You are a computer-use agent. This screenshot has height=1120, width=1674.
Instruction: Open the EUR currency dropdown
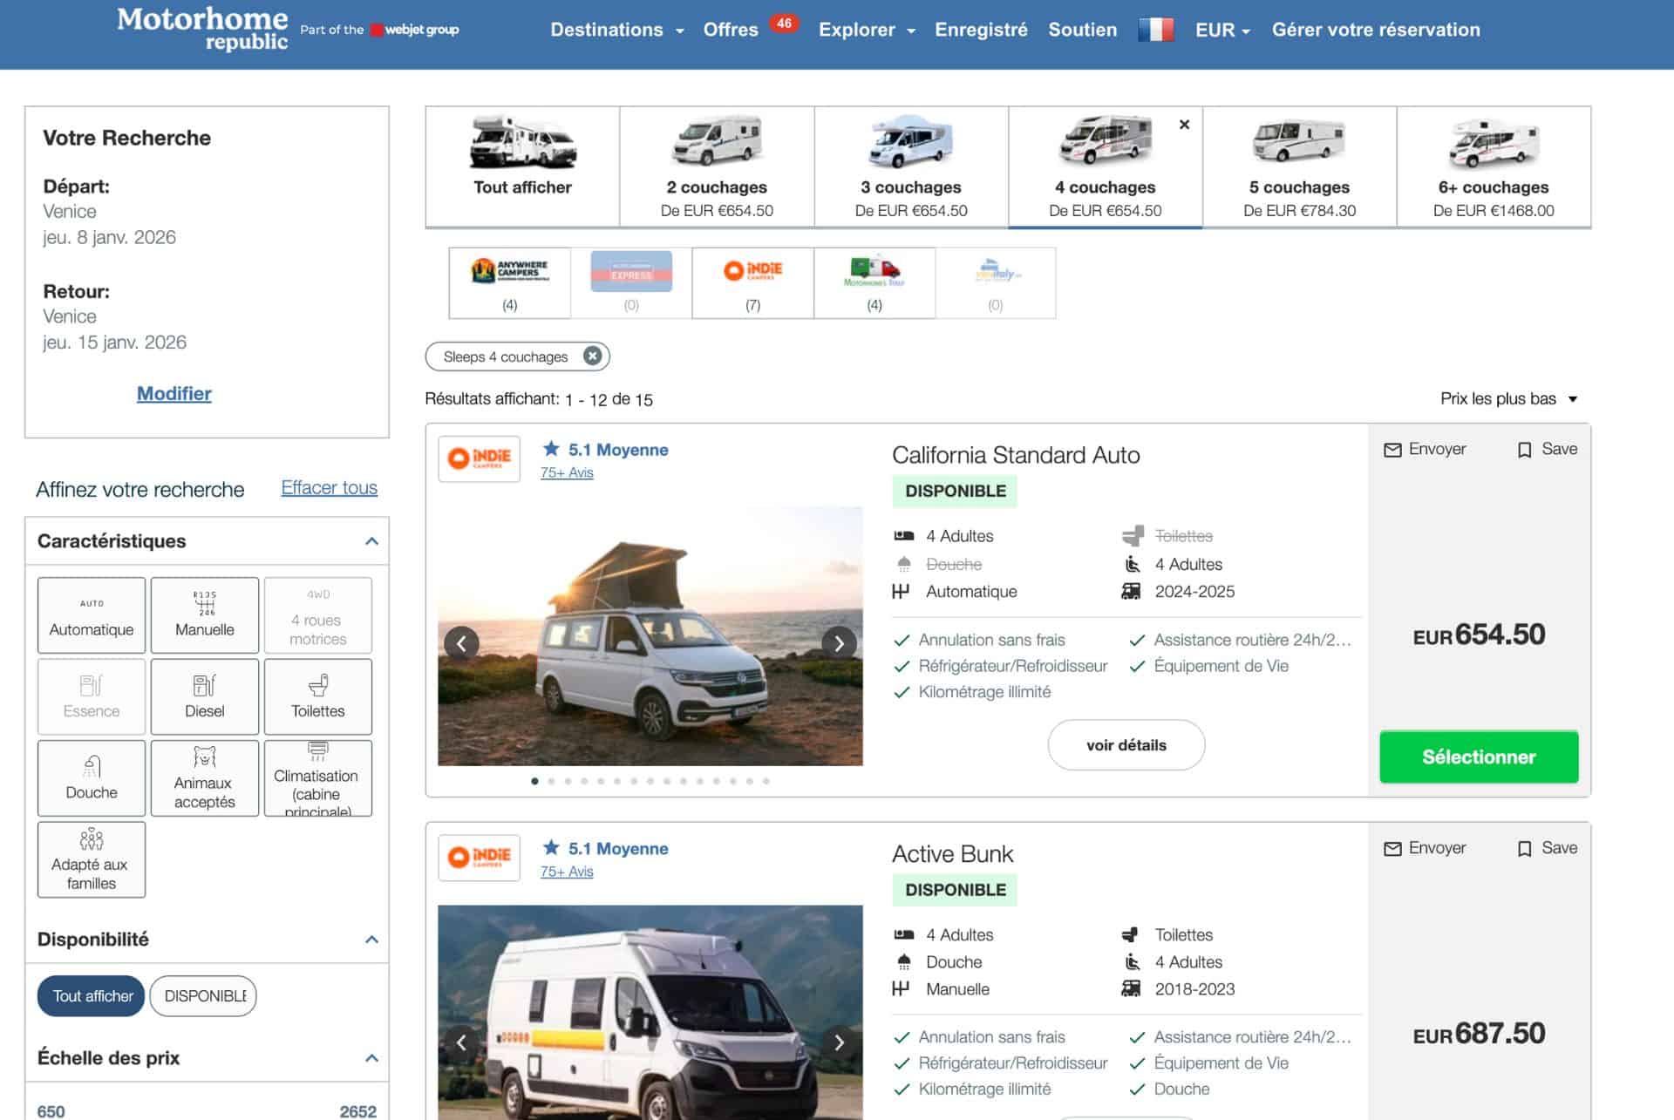(x=1222, y=31)
